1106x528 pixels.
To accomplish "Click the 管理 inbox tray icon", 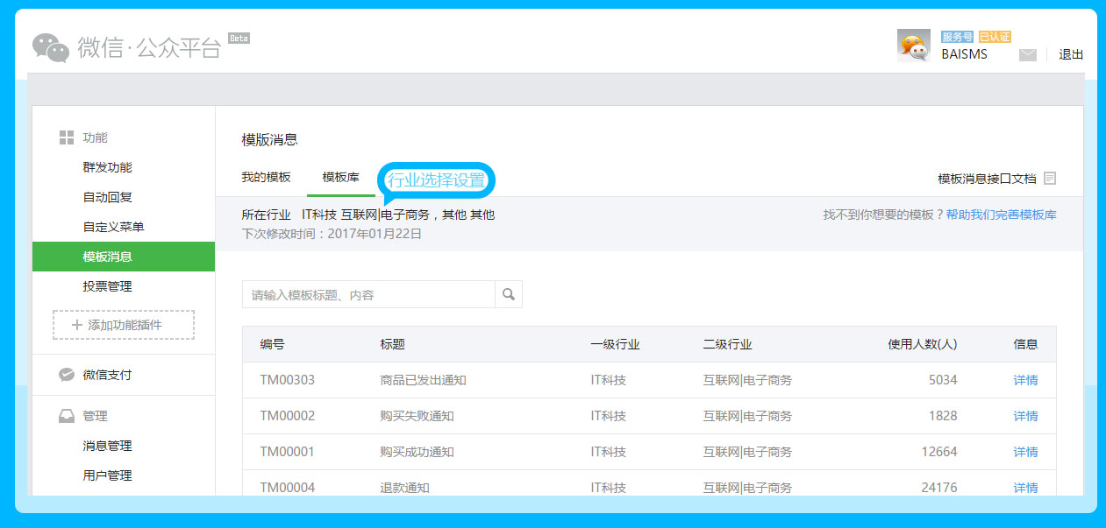I will 66,416.
